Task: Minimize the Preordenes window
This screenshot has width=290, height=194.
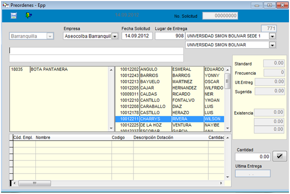Action: click(257, 5)
